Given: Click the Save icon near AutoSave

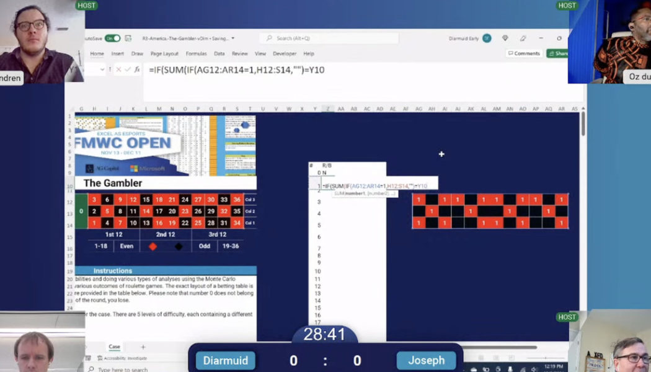Looking at the screenshot, I should [x=128, y=37].
